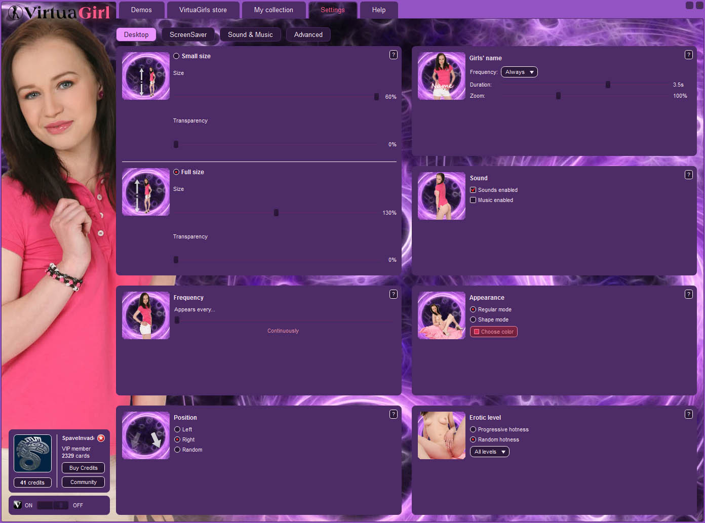Choose Shape mode appearance option
Image resolution: width=705 pixels, height=523 pixels.
click(x=473, y=319)
